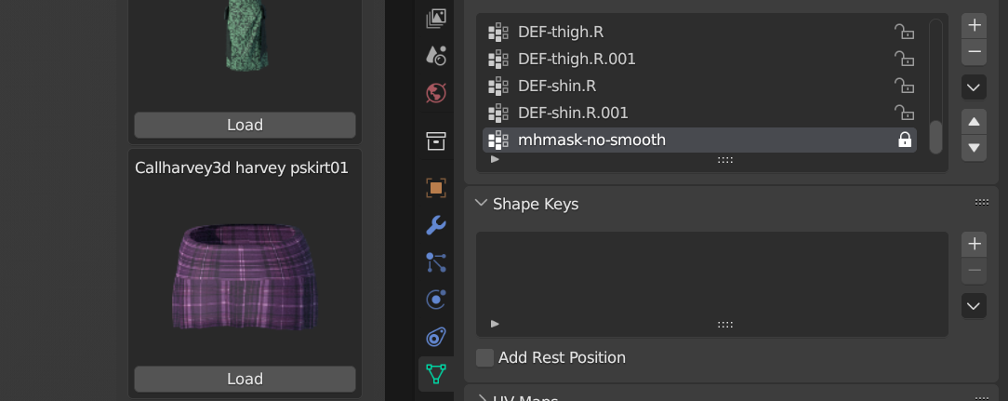Screen dimensions: 1008x401
Task: Toggle the lock on DEF-thigh.R group
Action: click(903, 33)
